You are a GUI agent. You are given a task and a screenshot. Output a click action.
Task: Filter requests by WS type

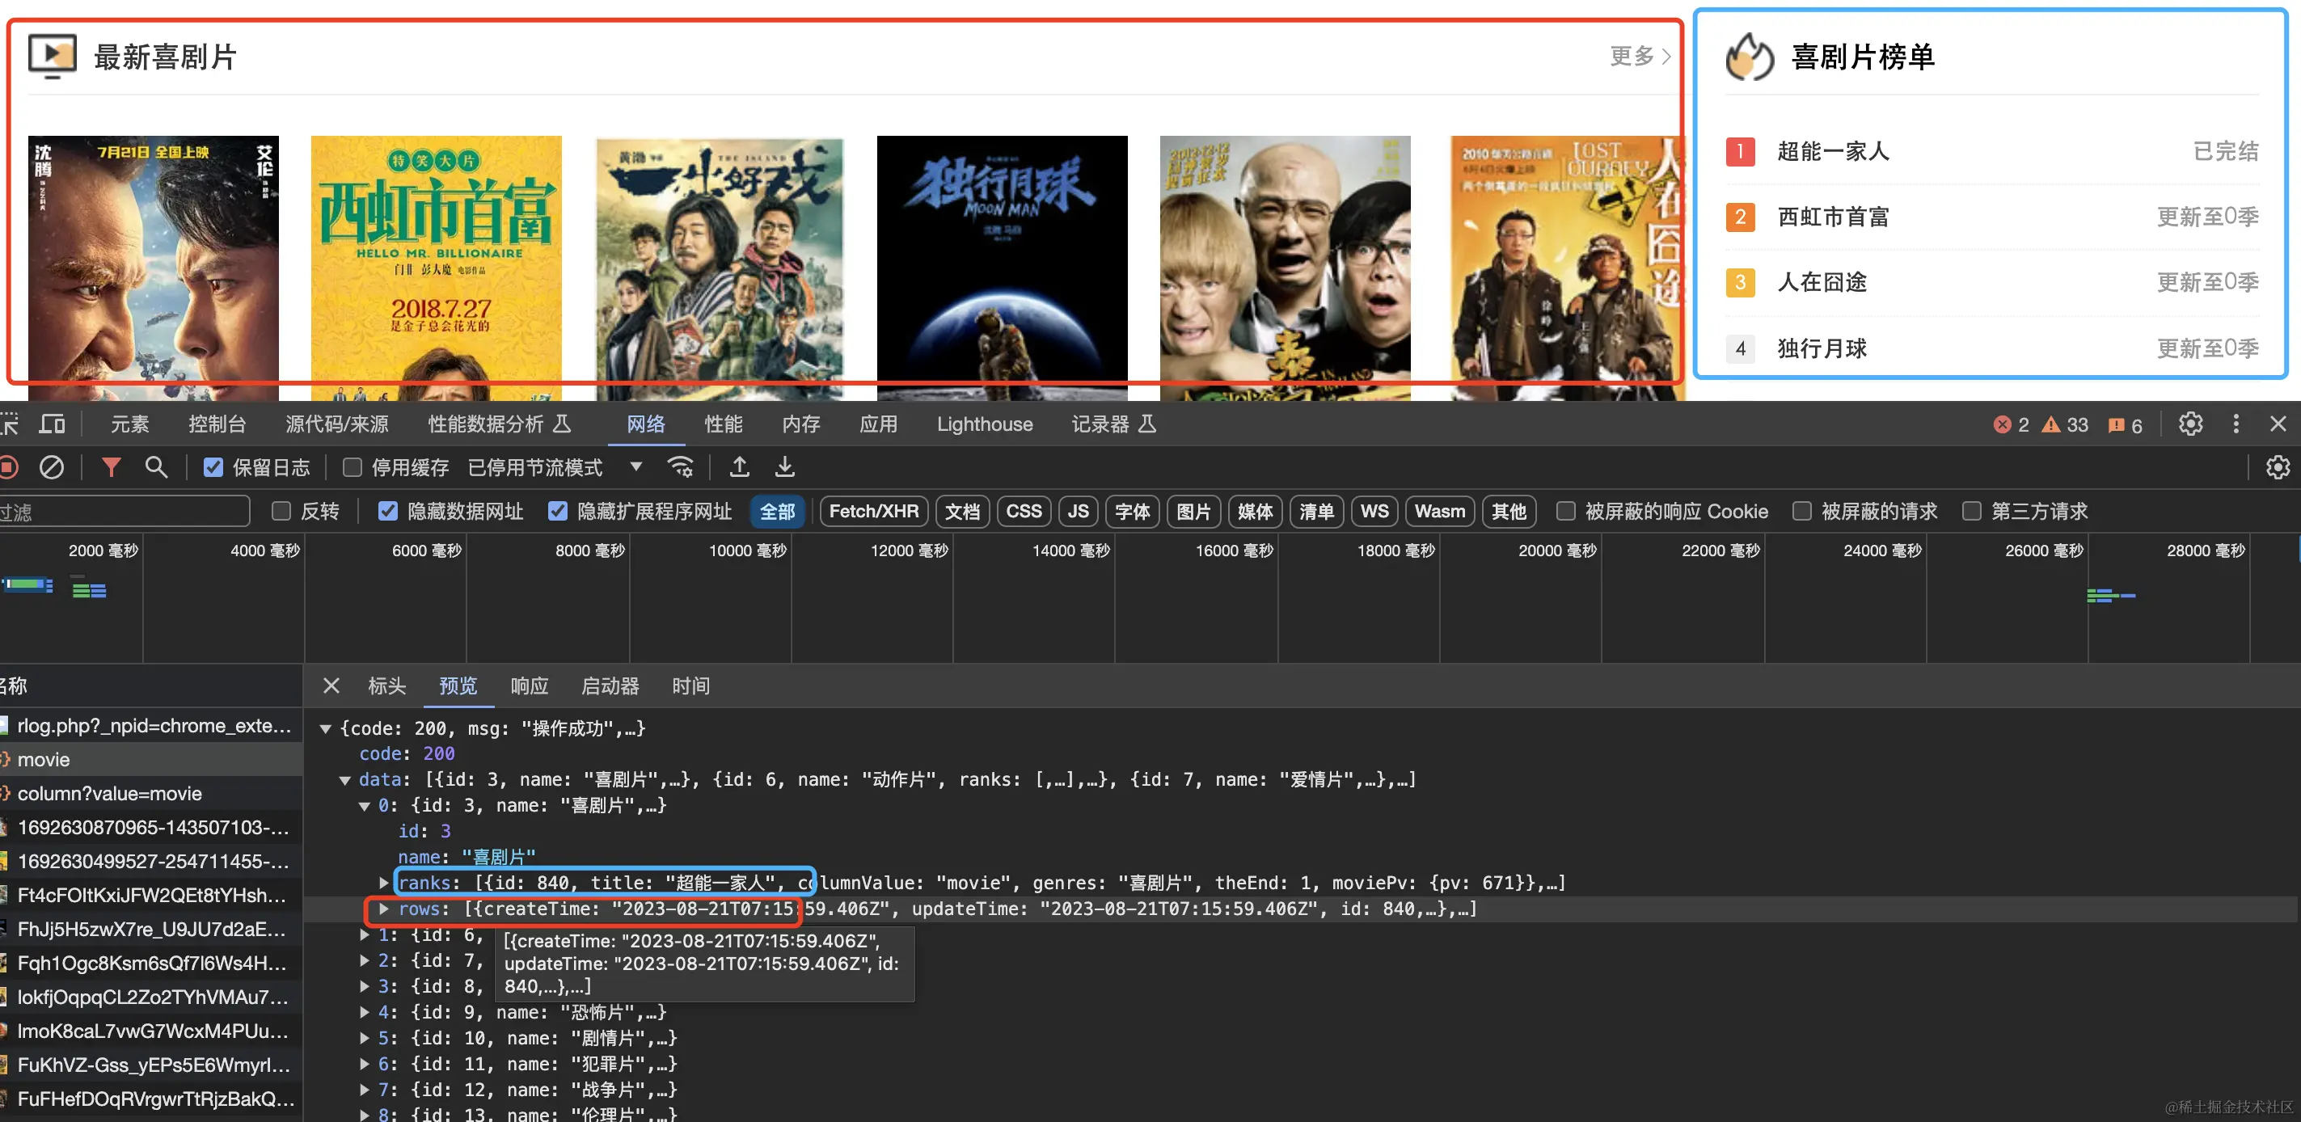point(1374,511)
